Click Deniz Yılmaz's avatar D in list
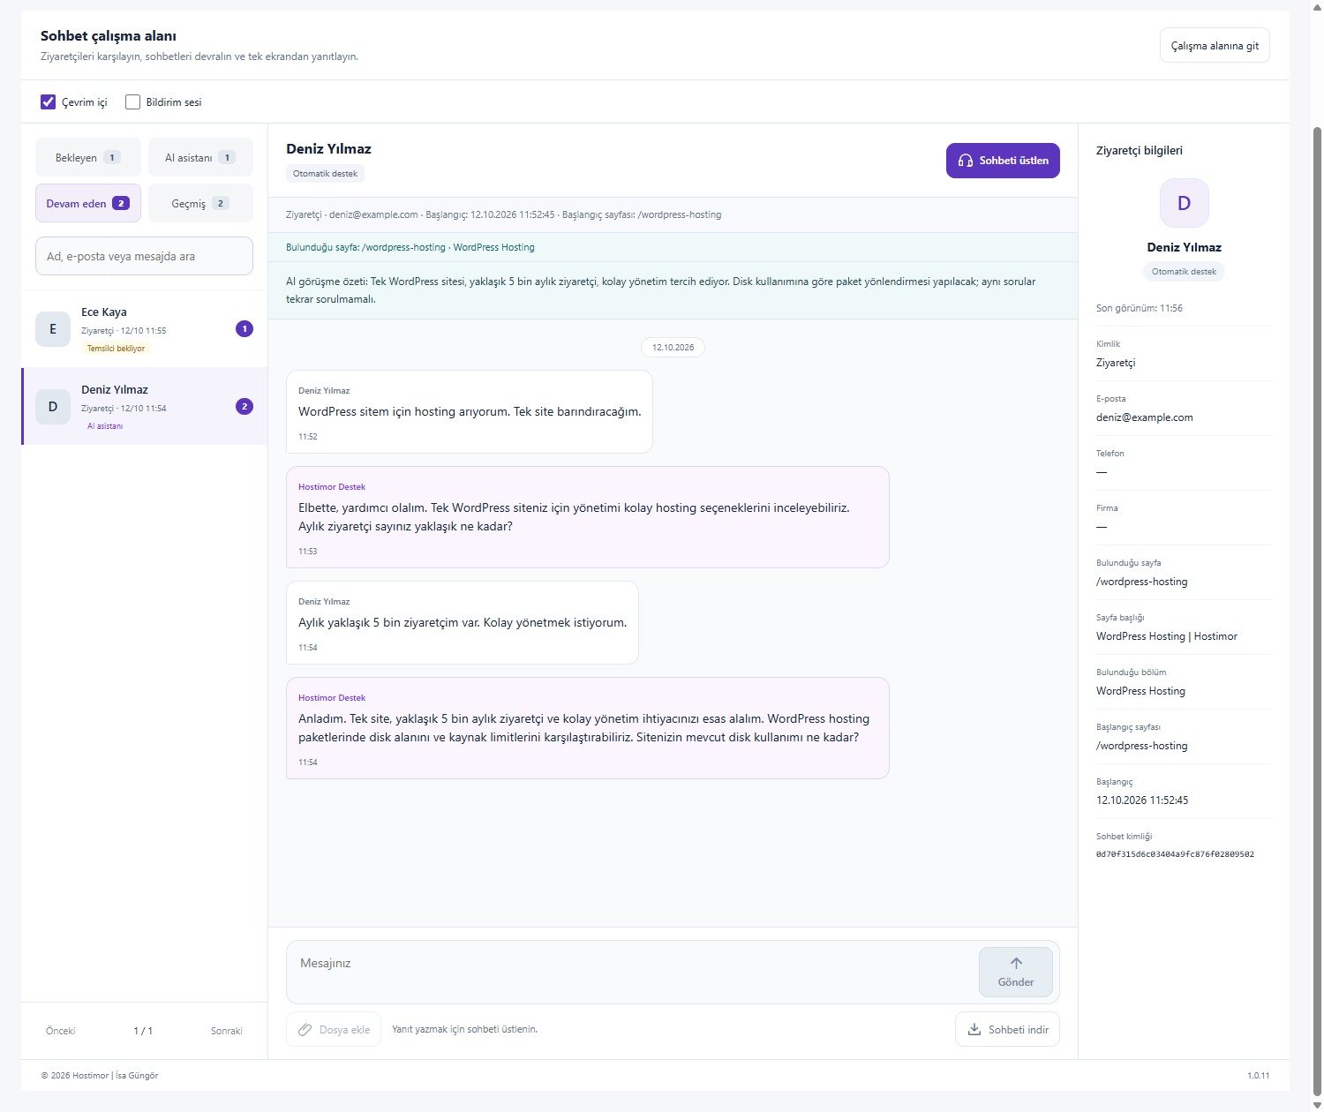1324x1112 pixels. pos(53,407)
